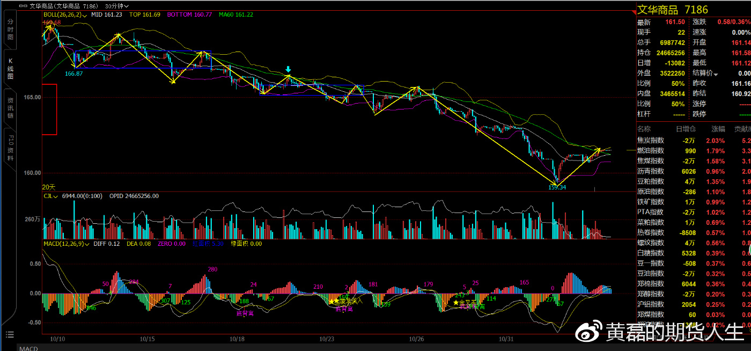This screenshot has height=351, width=751.
Task: Select the 燃油指数 row
Action: pos(693,151)
